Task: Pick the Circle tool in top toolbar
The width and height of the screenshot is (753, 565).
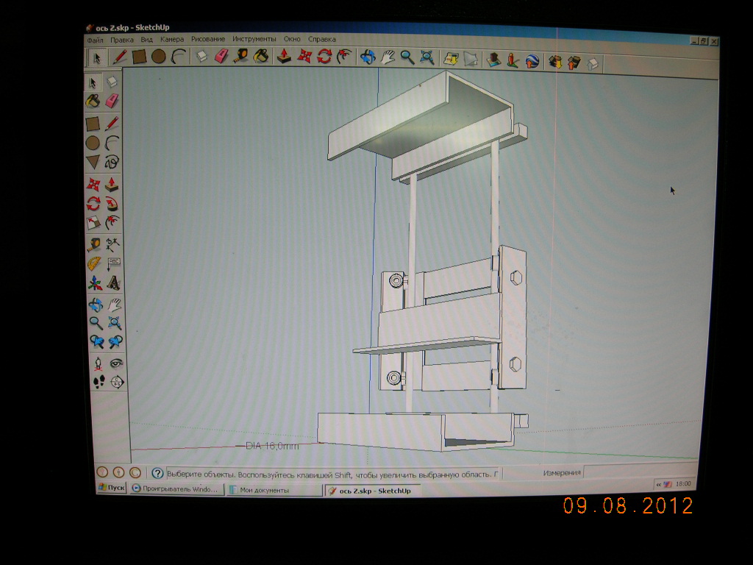Action: tap(159, 57)
